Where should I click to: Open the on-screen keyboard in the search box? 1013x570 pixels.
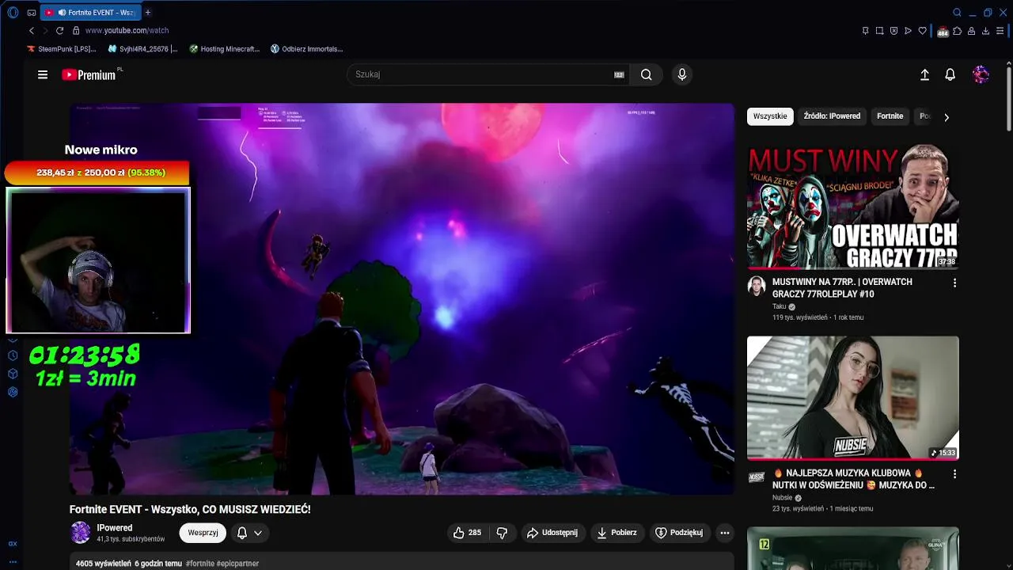point(619,74)
